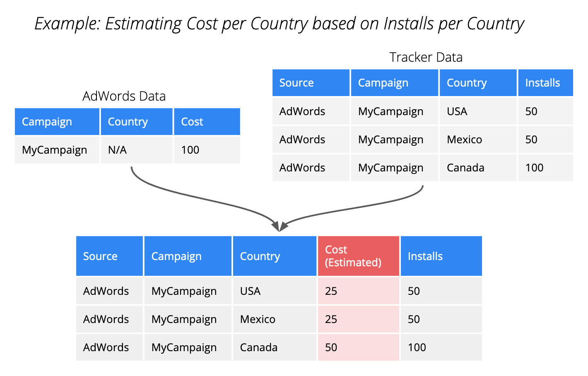
Task: Click the N/A cell in AdWords Data
Action: click(x=136, y=150)
